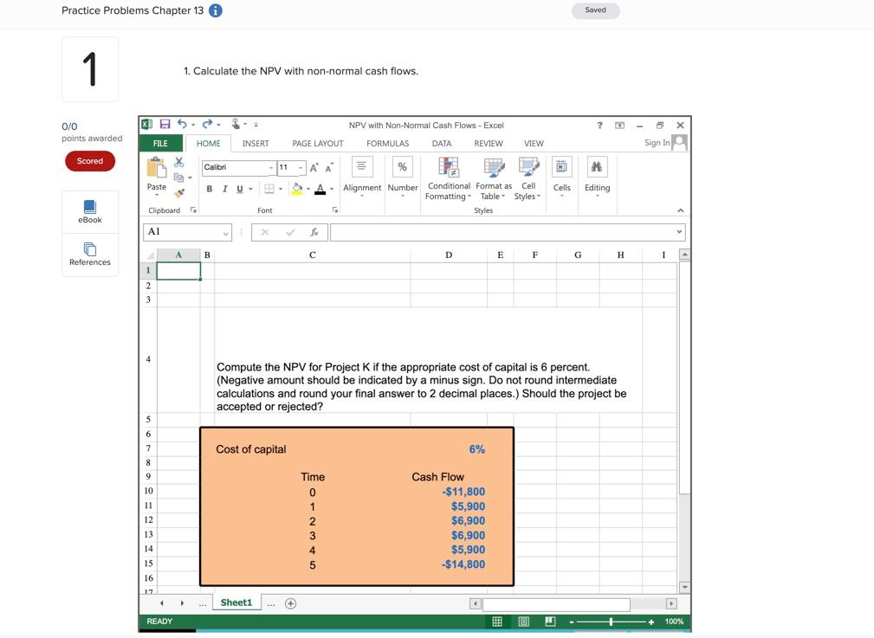Click the References button
Screen dimensions: 874x638
(x=90, y=254)
